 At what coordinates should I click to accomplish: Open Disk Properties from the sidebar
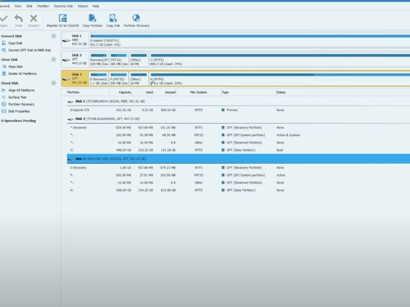[x=19, y=111]
